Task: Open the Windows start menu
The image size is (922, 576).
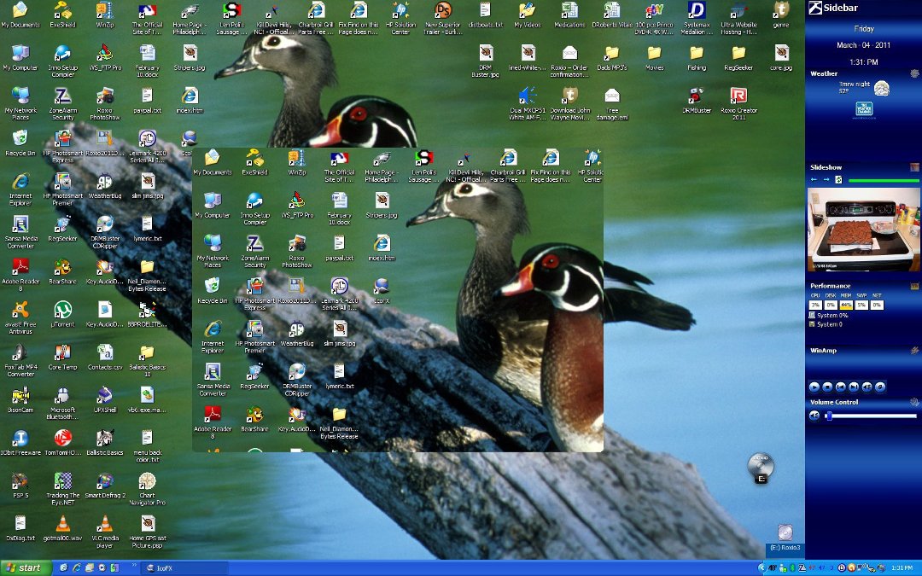Action: [24, 567]
